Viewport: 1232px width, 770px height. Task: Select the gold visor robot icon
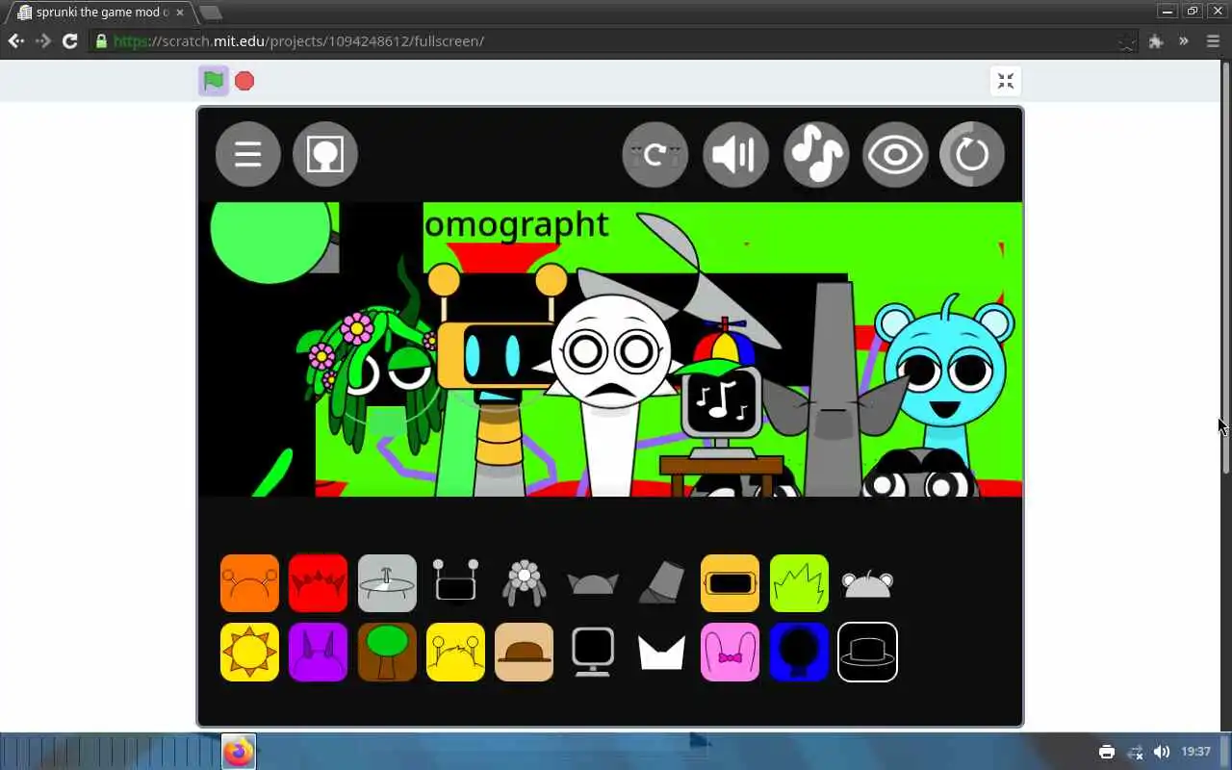tap(730, 583)
